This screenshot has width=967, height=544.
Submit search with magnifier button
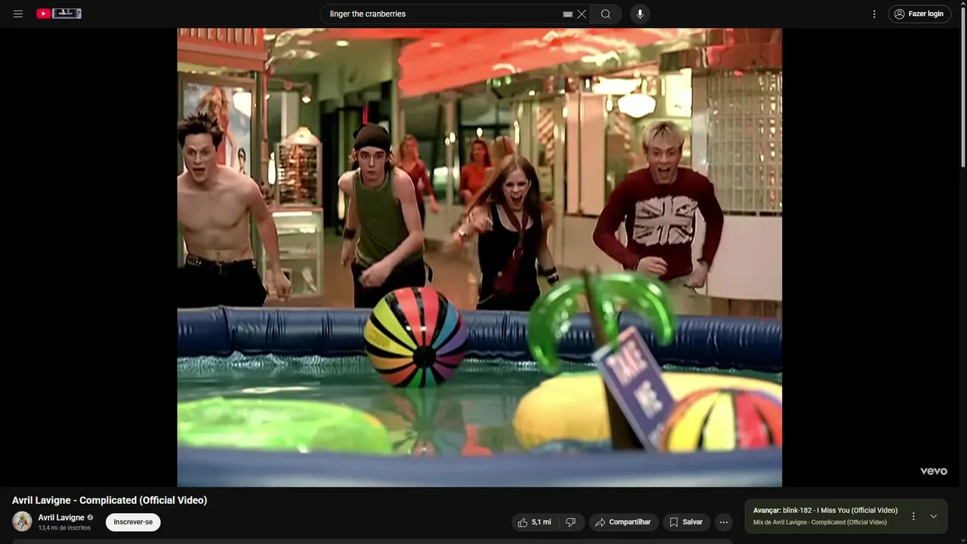606,14
